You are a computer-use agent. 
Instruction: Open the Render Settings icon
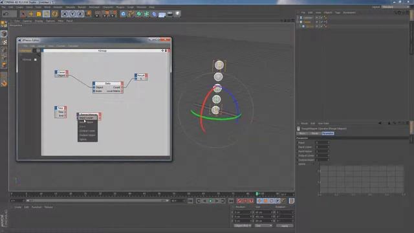tap(113, 14)
